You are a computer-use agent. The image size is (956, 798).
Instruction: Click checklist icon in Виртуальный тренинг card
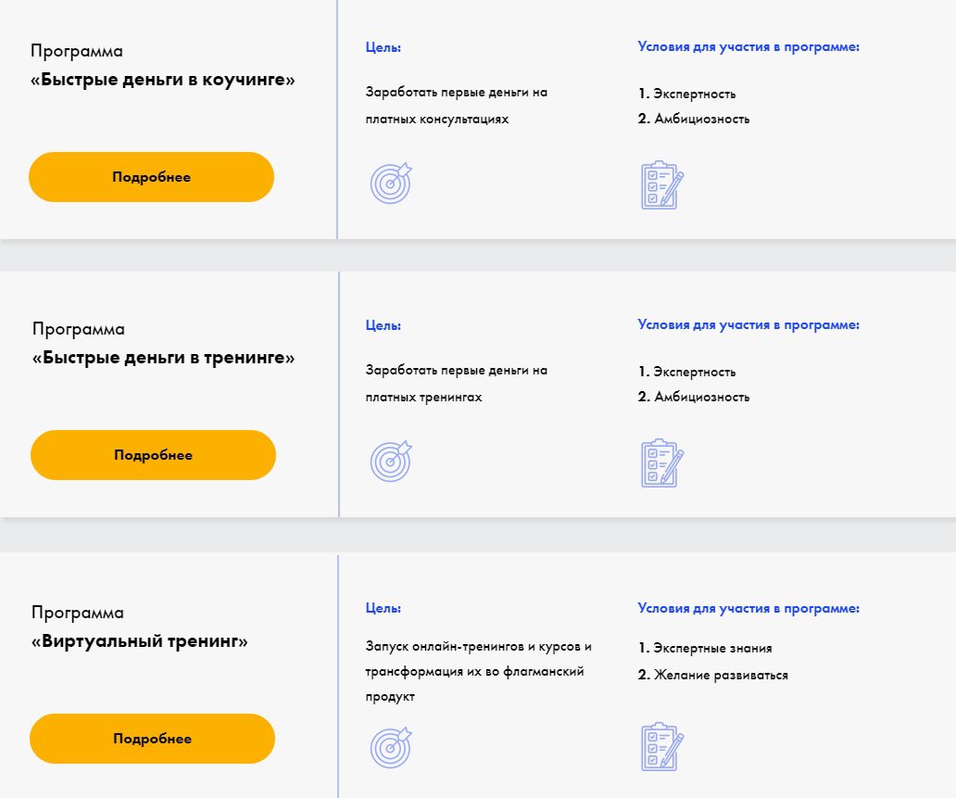coord(661,746)
